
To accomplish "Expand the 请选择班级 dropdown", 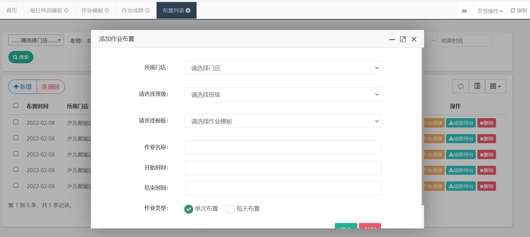I will [282, 94].
